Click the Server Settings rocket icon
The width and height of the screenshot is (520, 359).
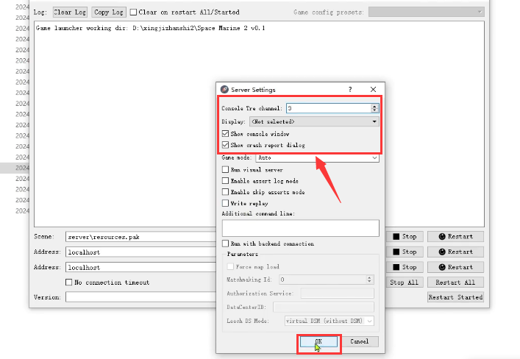224,89
